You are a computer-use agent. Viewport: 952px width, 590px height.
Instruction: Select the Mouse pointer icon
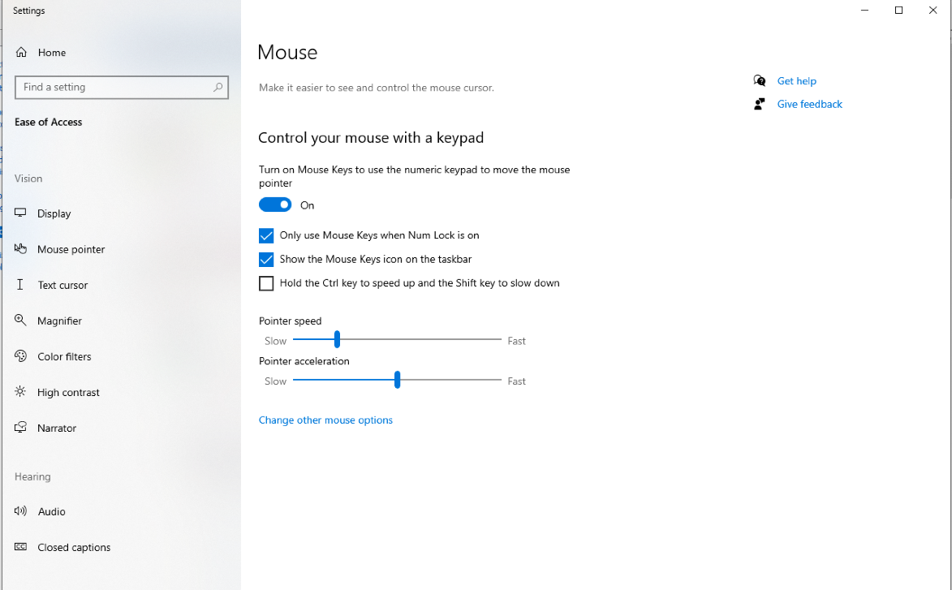pos(21,249)
